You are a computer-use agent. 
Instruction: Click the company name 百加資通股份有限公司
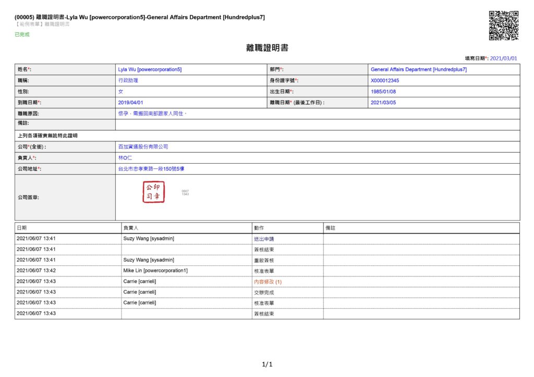coord(143,147)
